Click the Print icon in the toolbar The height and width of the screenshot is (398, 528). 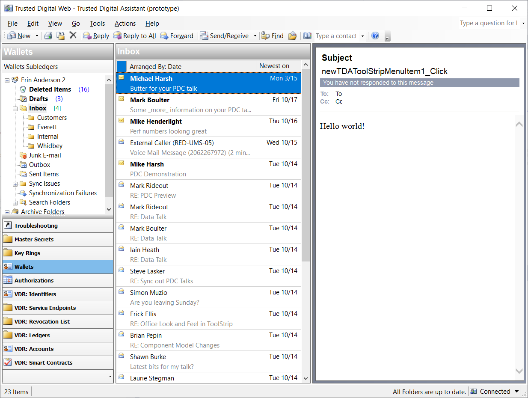48,36
